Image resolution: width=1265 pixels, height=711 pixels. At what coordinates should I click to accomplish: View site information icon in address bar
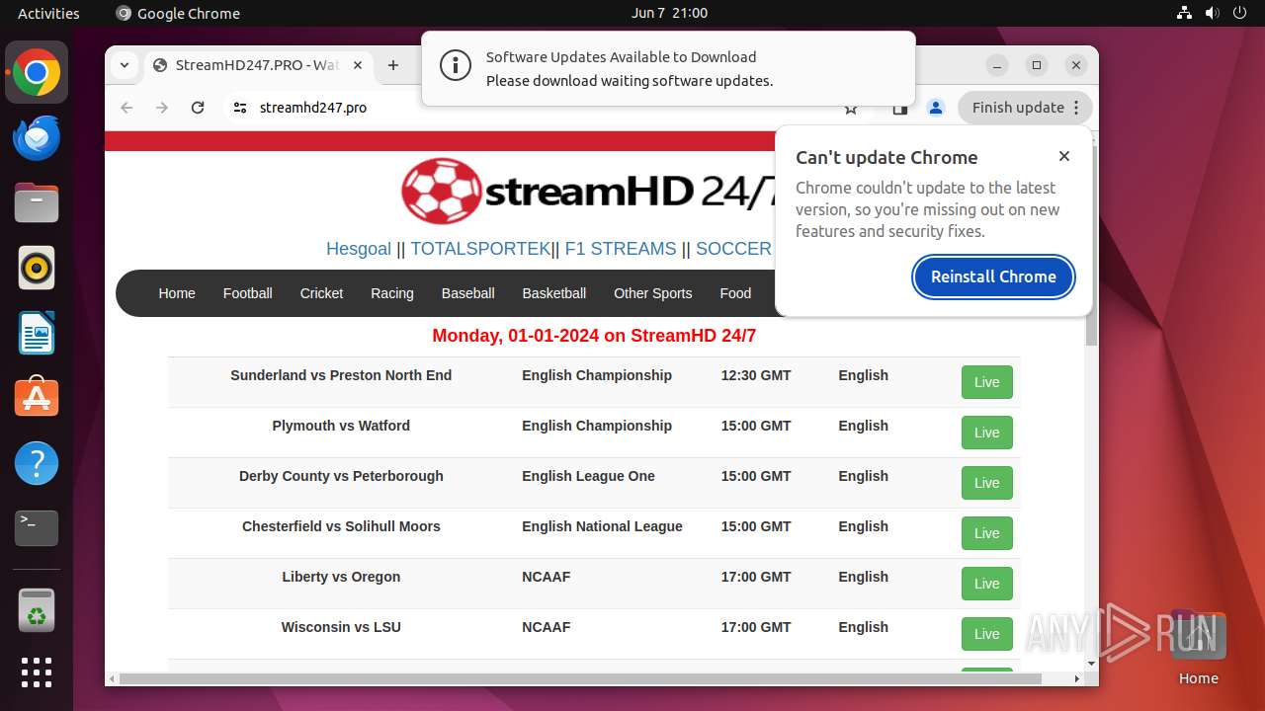[x=240, y=108]
